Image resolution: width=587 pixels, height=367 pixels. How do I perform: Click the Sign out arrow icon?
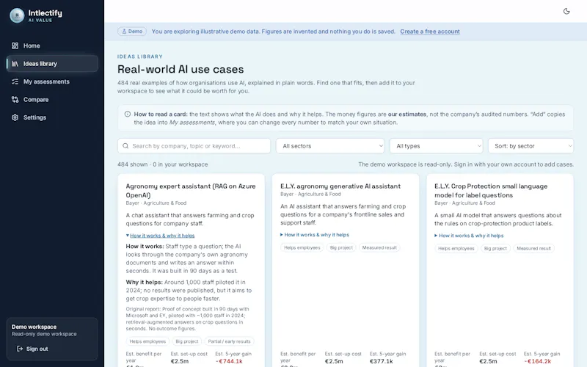[20, 349]
